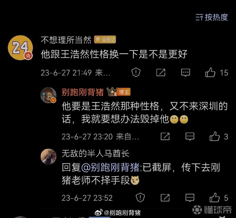Open orange username 别跑刚背猪
236x218 pixels.
(83, 92)
